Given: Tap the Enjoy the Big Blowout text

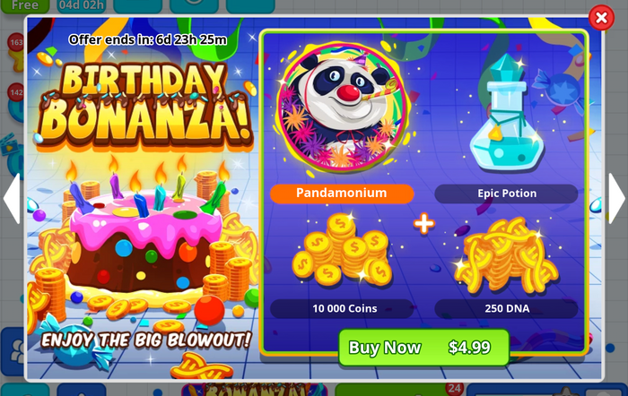Looking at the screenshot, I should [146, 340].
